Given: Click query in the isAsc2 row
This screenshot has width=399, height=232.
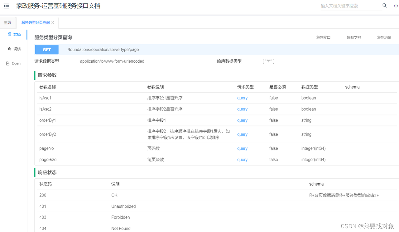Looking at the screenshot, I should (242, 109).
